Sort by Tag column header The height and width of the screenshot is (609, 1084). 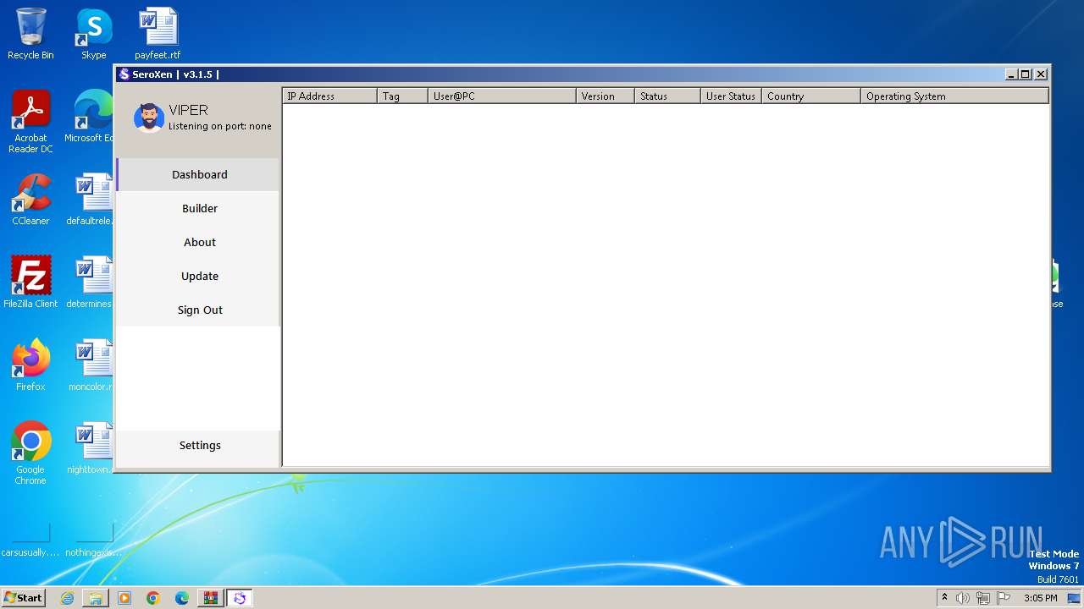pyautogui.click(x=402, y=96)
